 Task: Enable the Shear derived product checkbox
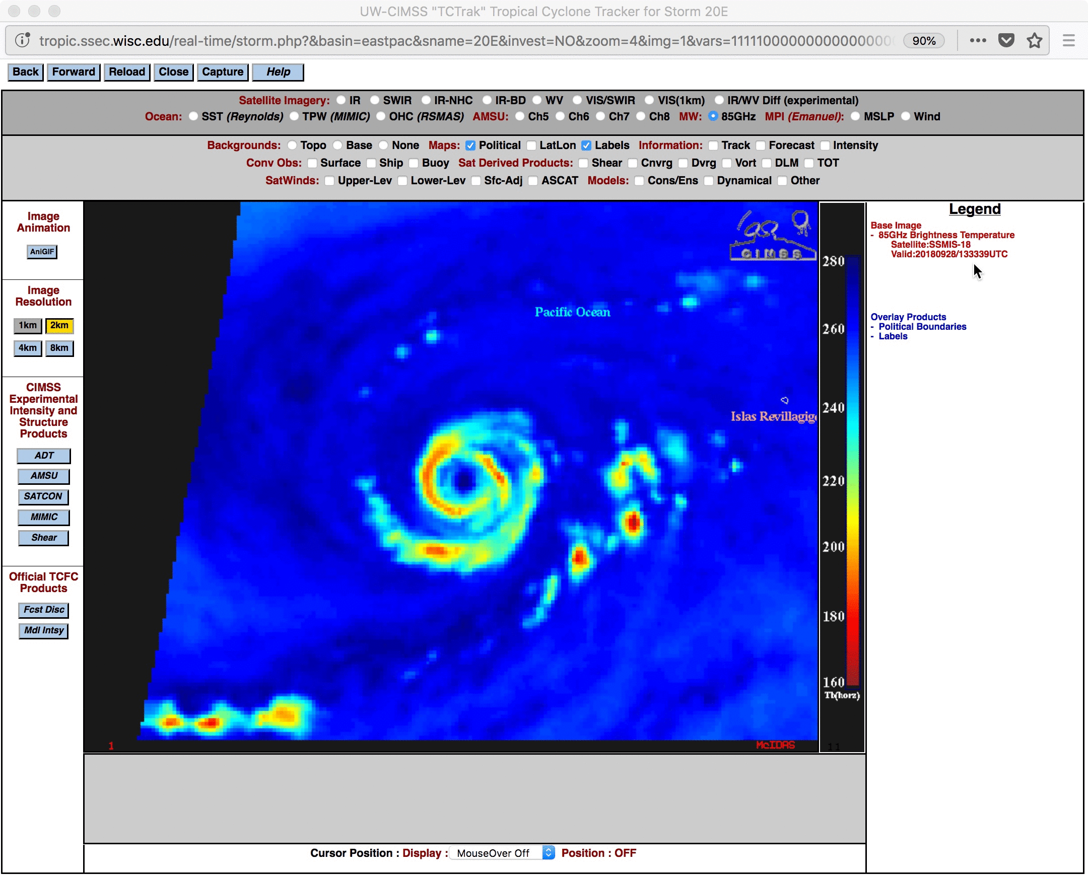point(583,164)
